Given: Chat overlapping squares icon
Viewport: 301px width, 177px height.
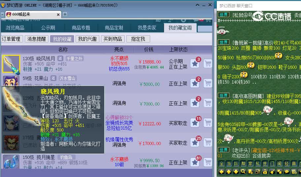Looking at the screenshot, I should click(x=280, y=172).
